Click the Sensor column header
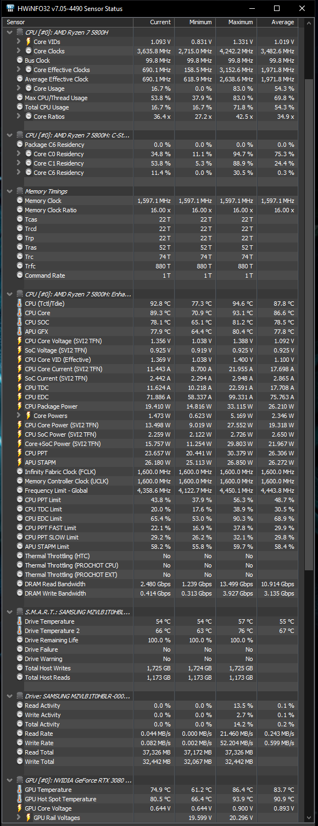Screen dimensions: 318x826 pyautogui.click(x=69, y=22)
